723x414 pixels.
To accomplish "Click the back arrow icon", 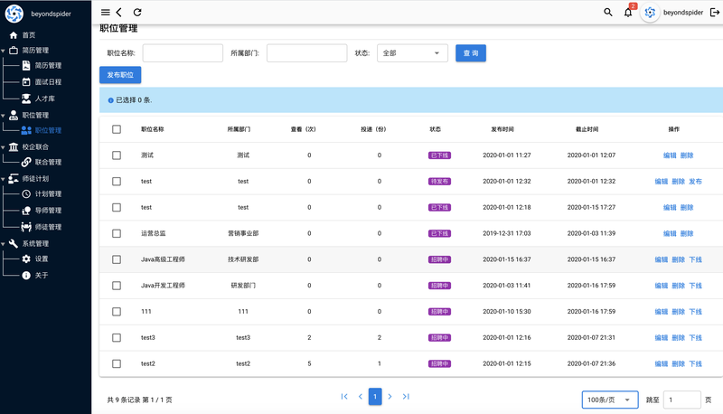I will click(x=119, y=13).
